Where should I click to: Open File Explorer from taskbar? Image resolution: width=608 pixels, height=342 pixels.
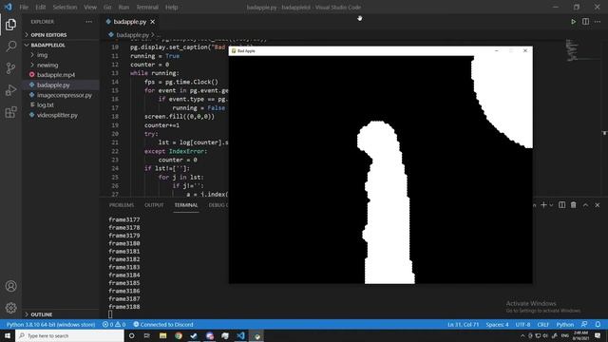point(162,335)
